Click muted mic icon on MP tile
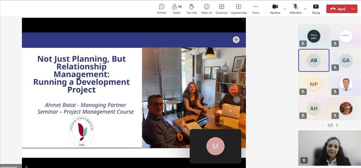Image resolution: width=361 pixels, height=168 pixels. (303, 92)
